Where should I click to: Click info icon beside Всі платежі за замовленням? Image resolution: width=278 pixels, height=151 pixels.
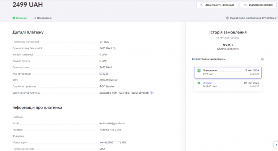coord(262,59)
